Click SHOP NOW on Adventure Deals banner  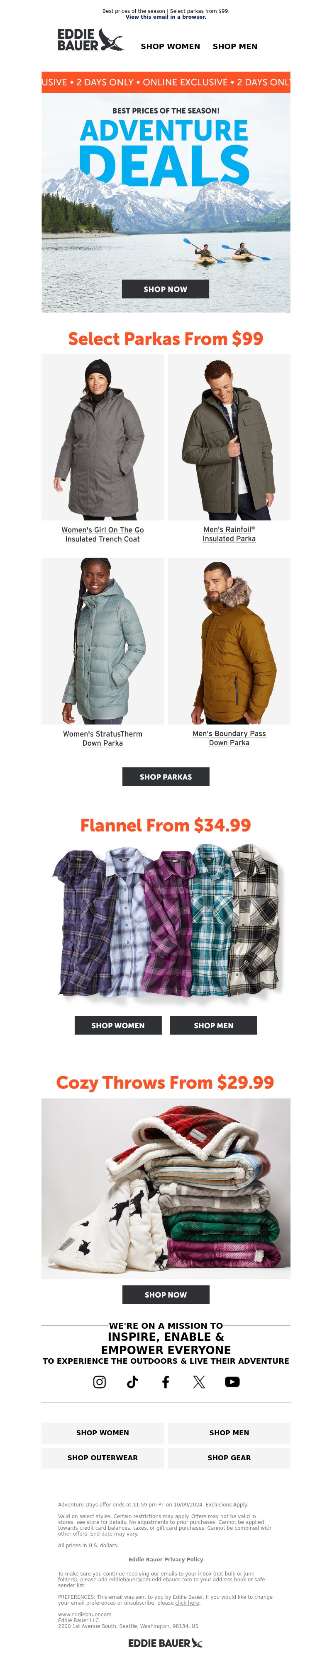(166, 289)
